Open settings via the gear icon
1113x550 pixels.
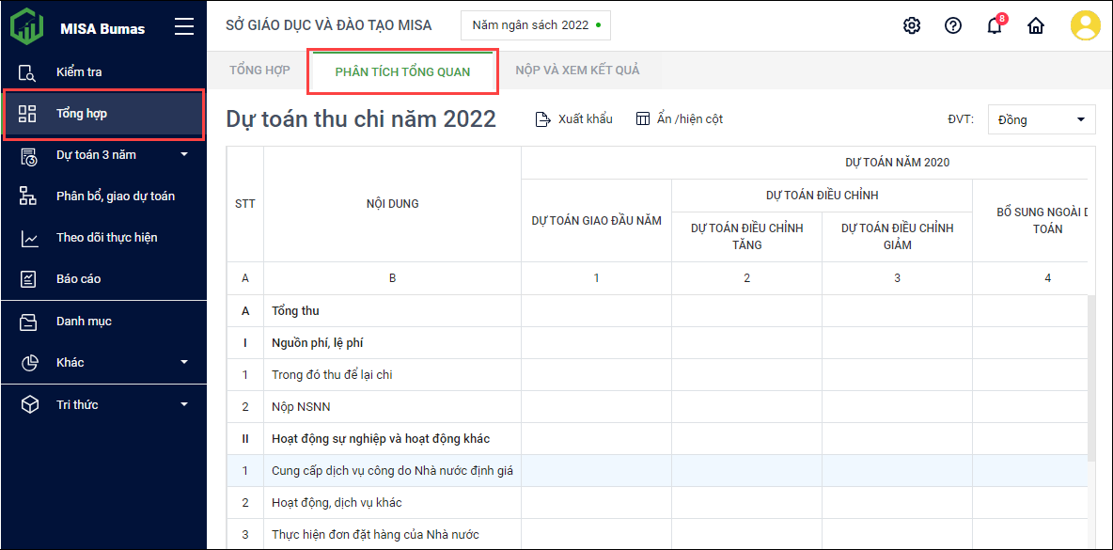coord(911,25)
